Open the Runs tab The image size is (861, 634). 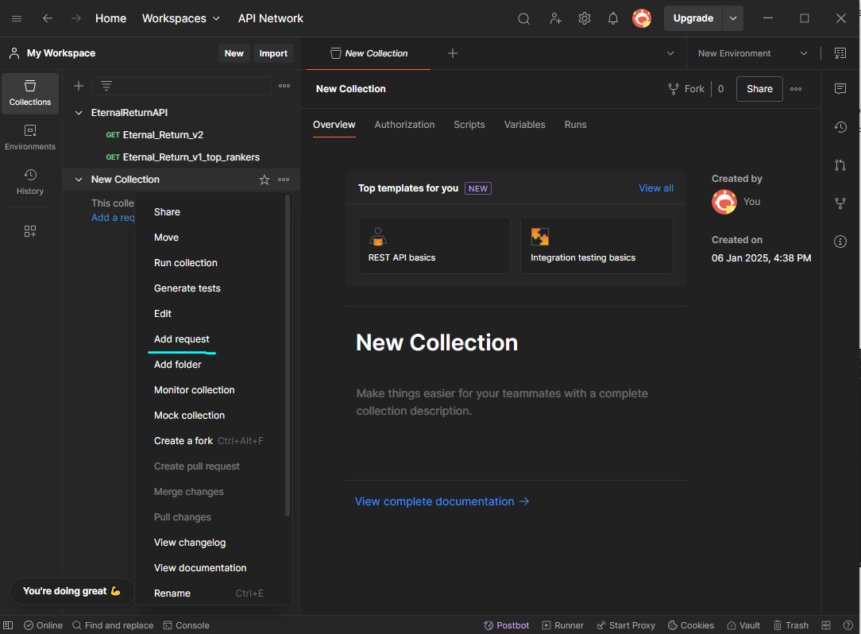pyautogui.click(x=575, y=125)
